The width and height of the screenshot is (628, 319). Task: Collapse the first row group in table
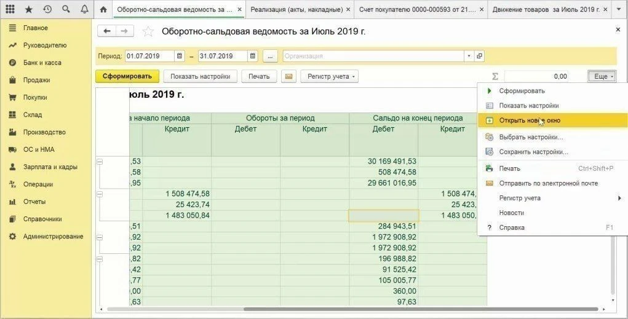[100, 161]
